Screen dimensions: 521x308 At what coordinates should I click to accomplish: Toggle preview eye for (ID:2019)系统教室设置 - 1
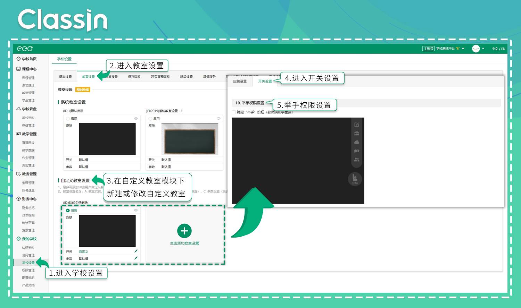(x=218, y=119)
